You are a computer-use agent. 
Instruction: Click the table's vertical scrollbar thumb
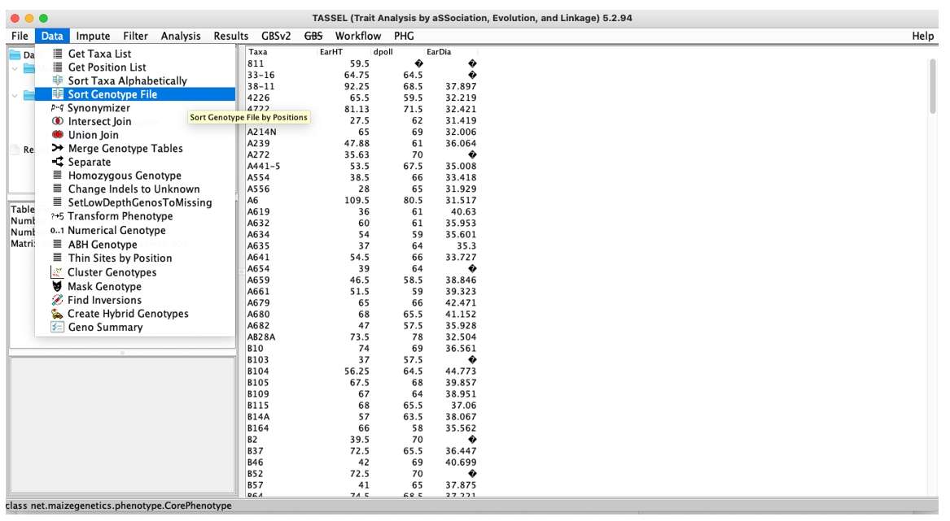pos(933,86)
